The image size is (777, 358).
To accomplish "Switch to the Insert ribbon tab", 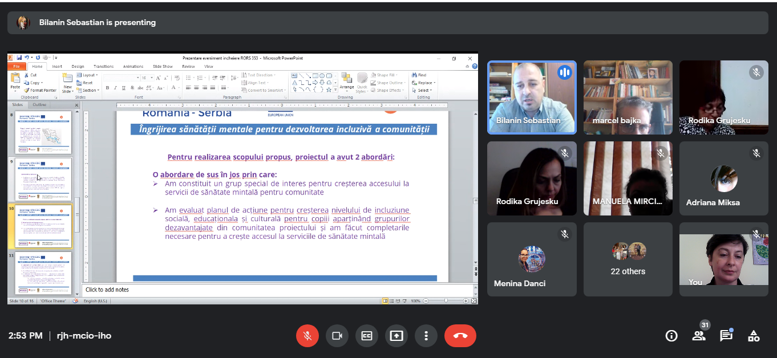I will tap(57, 66).
